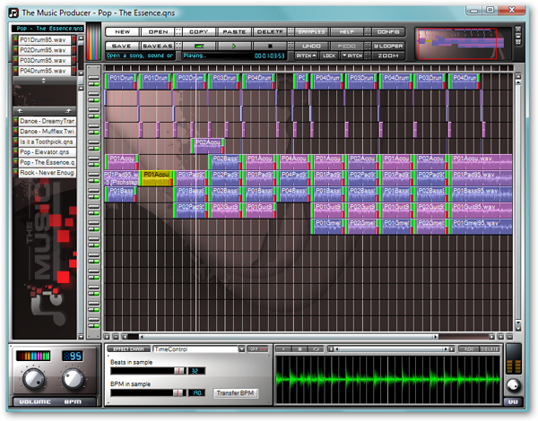
Task: Turn the VOLUME knob
Action: [34, 379]
